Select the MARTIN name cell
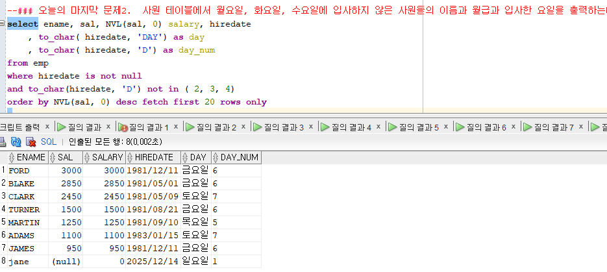The image size is (607, 272). (x=28, y=223)
